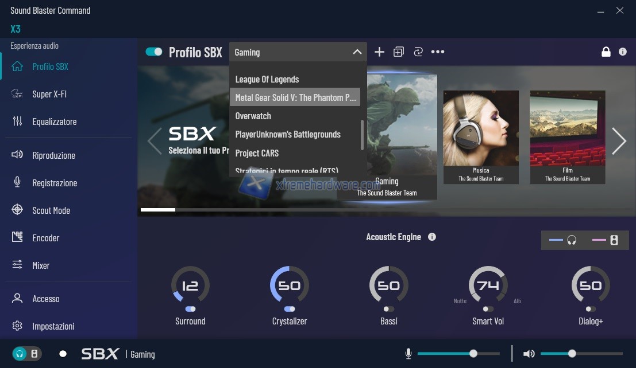Image resolution: width=636 pixels, height=368 pixels.
Task: Click the microphone icon in bottom bar
Action: tap(408, 354)
